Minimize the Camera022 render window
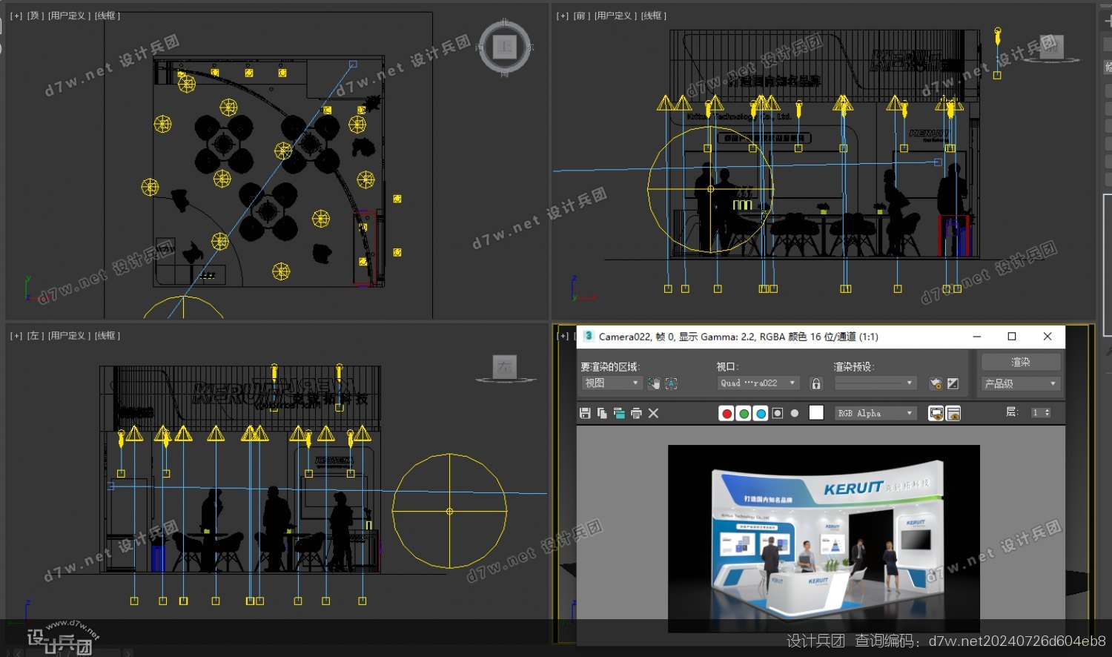 [x=977, y=337]
